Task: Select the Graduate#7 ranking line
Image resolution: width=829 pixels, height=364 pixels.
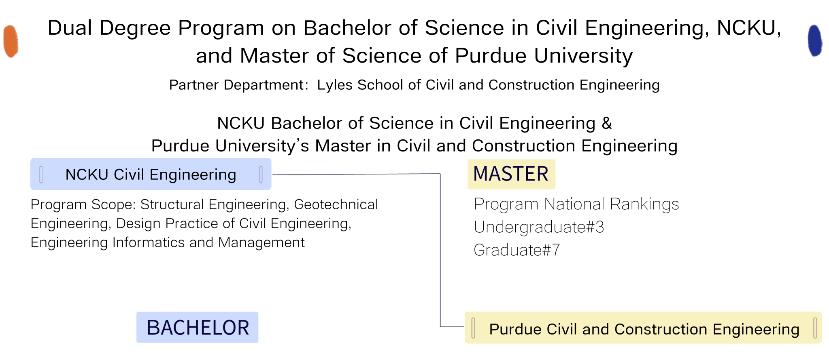Action: (x=517, y=250)
